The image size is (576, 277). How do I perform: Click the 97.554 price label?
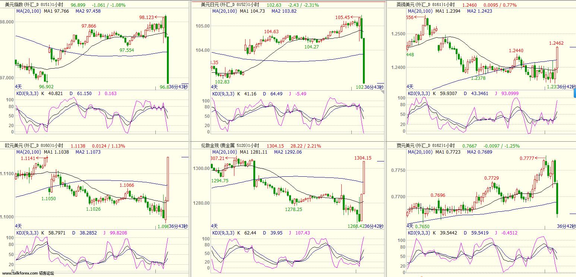pyautogui.click(x=127, y=50)
